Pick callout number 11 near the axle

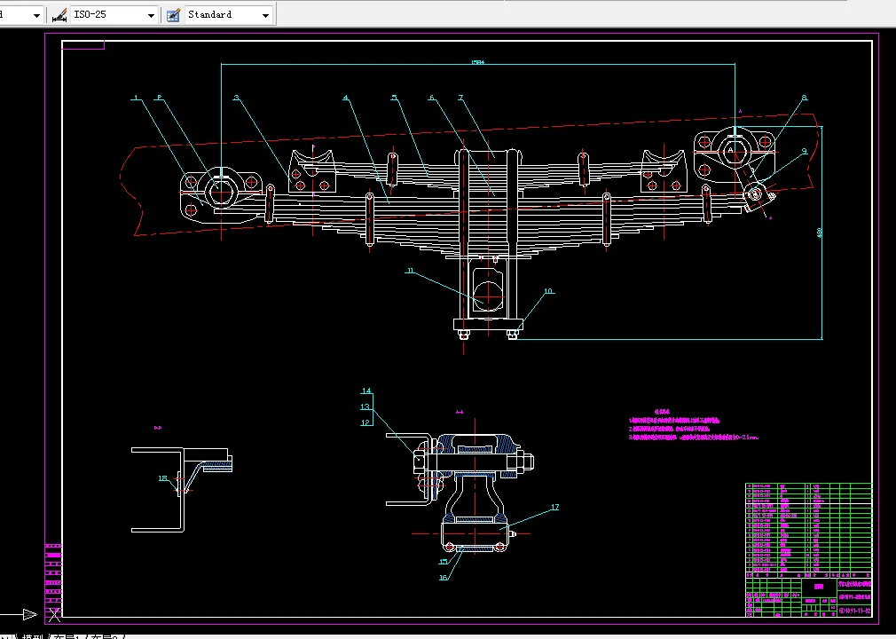point(410,271)
